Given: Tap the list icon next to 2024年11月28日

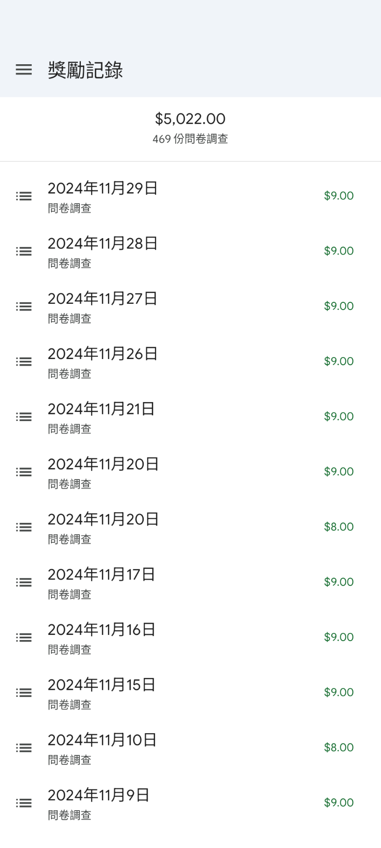Looking at the screenshot, I should [x=24, y=251].
